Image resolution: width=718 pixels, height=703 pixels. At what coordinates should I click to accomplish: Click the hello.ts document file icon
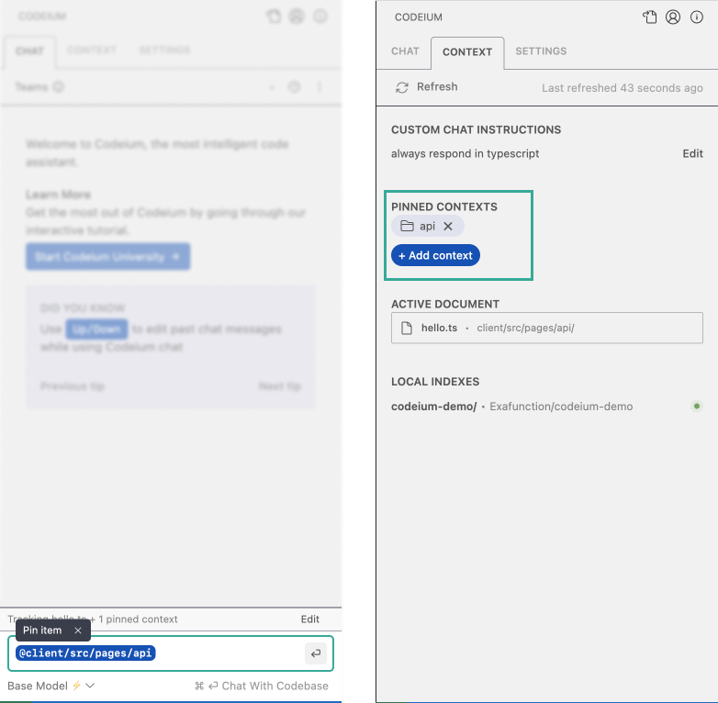pos(406,329)
